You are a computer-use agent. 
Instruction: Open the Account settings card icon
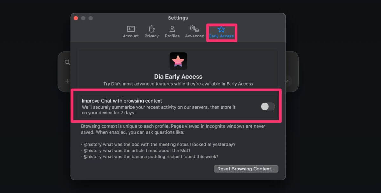point(131,29)
